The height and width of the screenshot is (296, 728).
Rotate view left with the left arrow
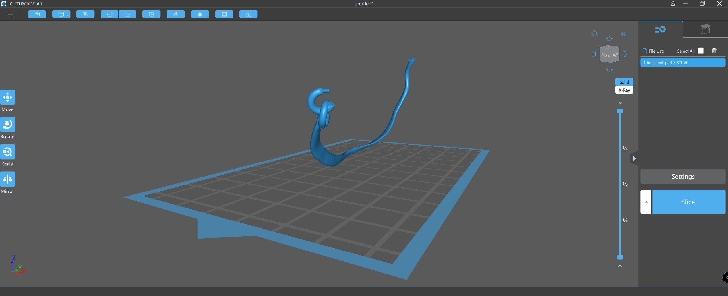coord(593,54)
